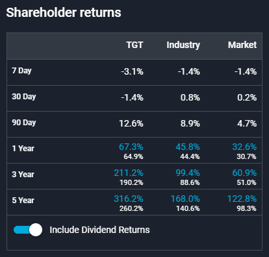Click the Include Dividend Returns label
The width and height of the screenshot is (269, 257).
point(99,230)
